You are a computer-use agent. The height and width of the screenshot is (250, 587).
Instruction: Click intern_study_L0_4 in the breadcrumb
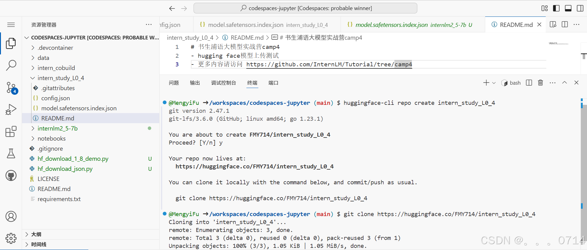190,38
